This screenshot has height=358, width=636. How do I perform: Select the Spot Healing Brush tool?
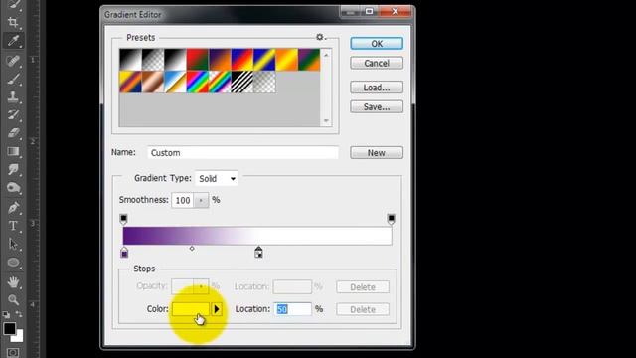pos(13,61)
